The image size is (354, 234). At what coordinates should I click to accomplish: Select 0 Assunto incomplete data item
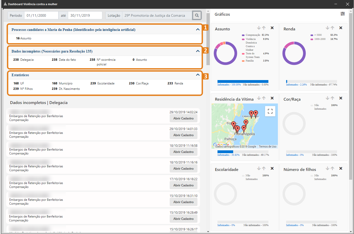[140, 60]
